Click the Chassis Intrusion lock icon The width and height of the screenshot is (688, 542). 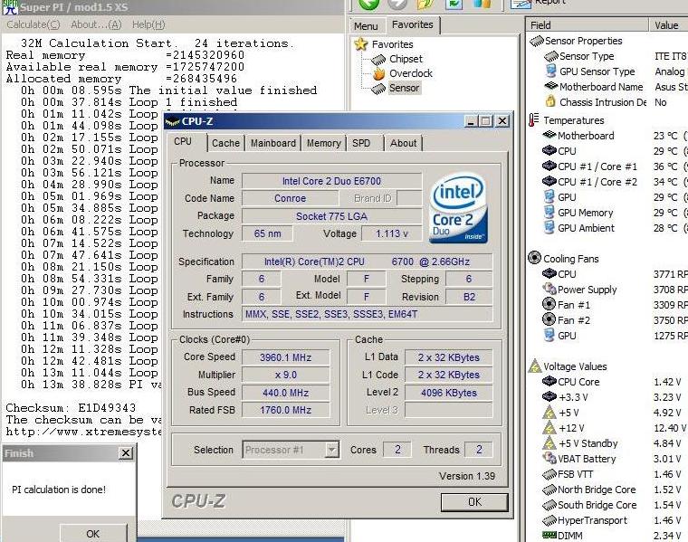click(x=550, y=101)
